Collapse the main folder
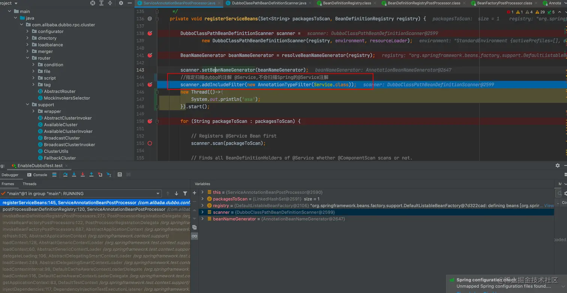The image size is (567, 293). click(9, 12)
